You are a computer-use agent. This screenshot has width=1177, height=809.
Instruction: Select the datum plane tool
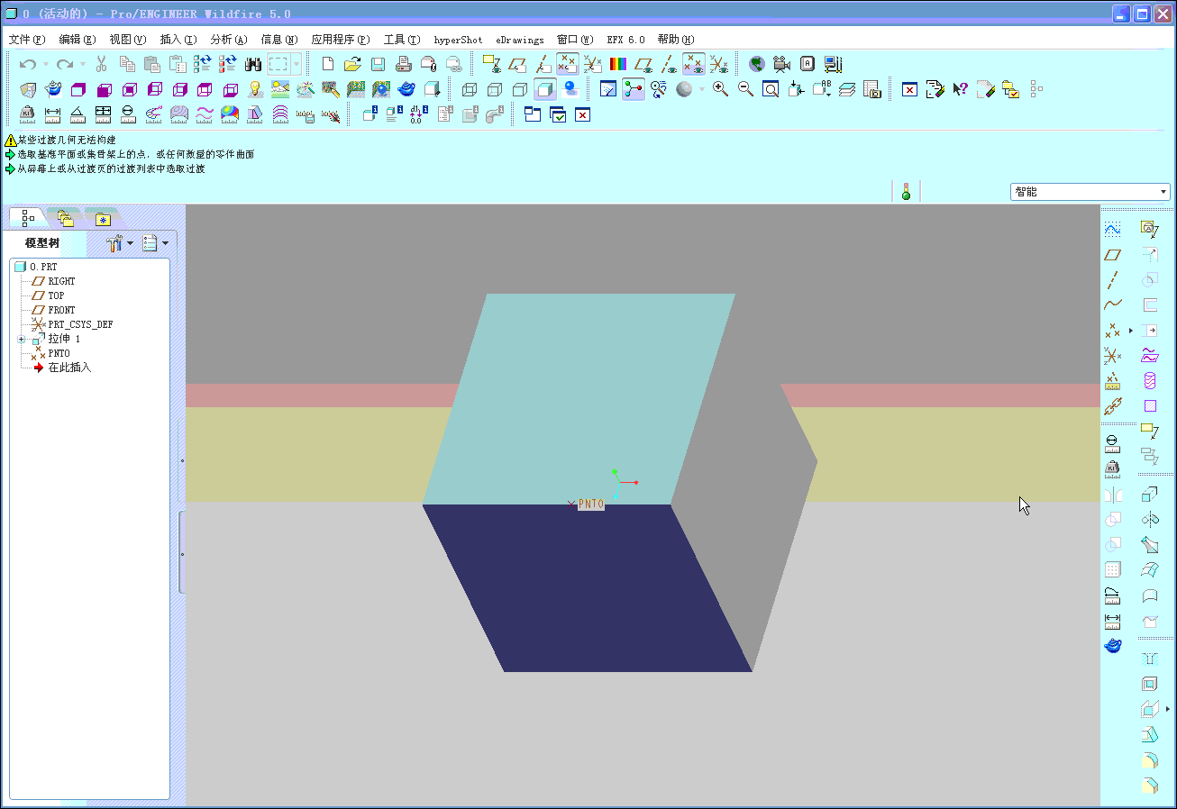(x=1112, y=255)
